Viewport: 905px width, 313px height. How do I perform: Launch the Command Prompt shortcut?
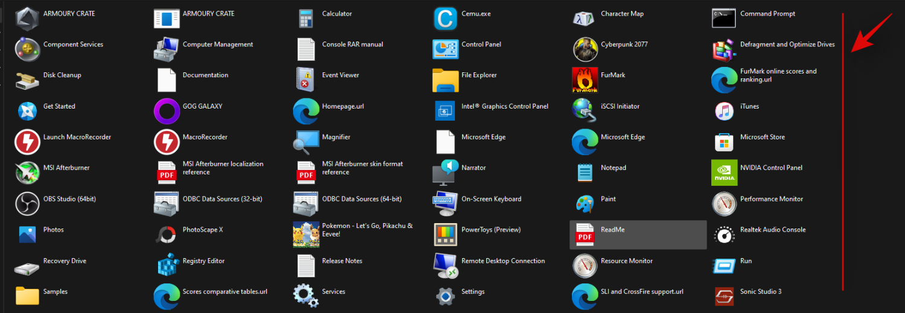724,18
